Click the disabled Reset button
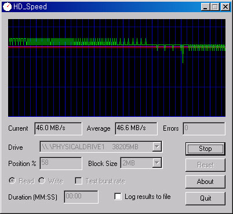The image size is (233, 214). tap(205, 165)
